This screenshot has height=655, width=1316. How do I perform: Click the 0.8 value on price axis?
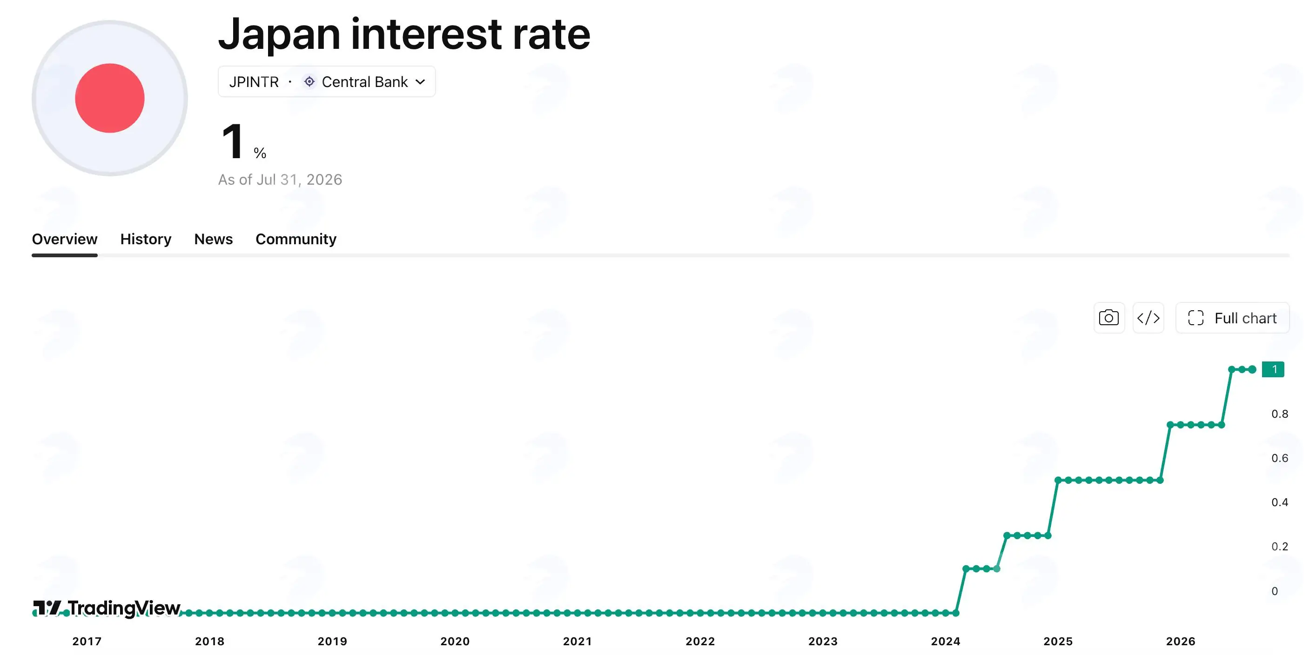(1279, 414)
